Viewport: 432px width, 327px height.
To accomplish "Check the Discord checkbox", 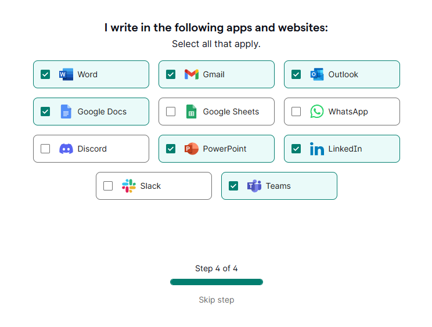I will click(x=45, y=149).
